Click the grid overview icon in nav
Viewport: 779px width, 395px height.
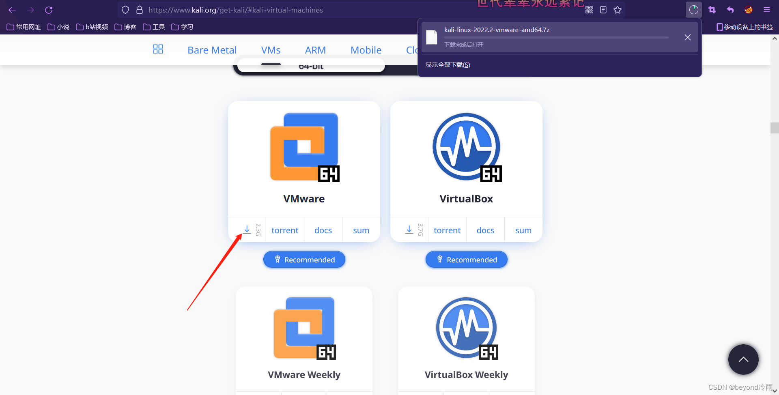(x=158, y=49)
